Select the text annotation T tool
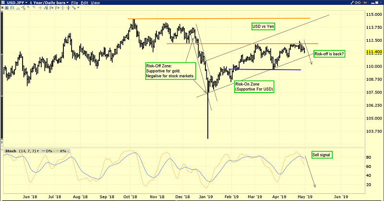384x201 pixels. click(7, 8)
